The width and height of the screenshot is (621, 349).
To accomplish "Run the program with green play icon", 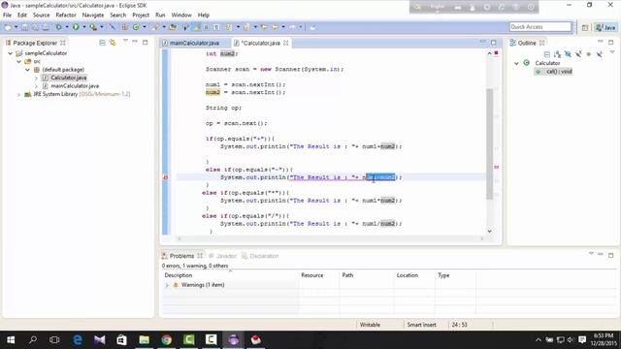I will pyautogui.click(x=76, y=27).
